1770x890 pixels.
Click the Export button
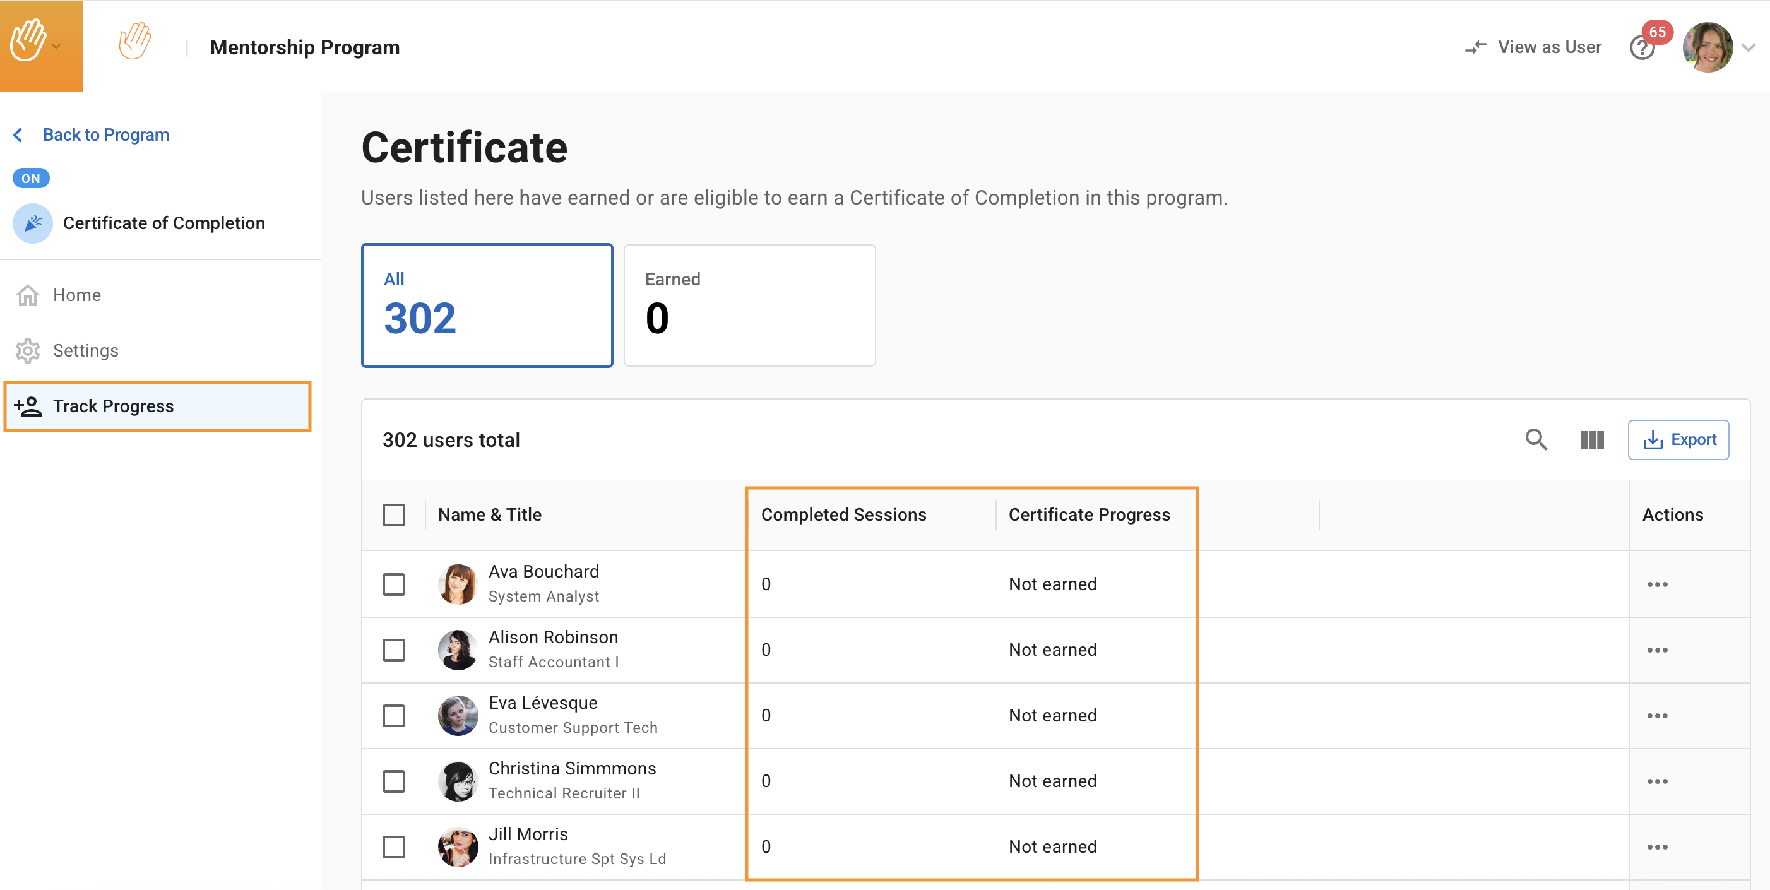[1678, 440]
